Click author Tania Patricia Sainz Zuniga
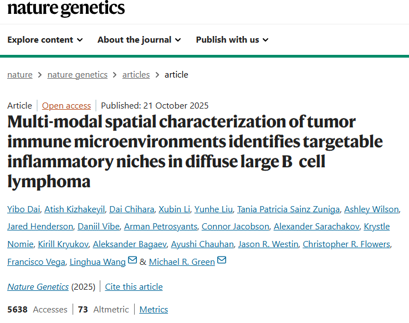This screenshot has height=323, width=409. pyautogui.click(x=287, y=209)
